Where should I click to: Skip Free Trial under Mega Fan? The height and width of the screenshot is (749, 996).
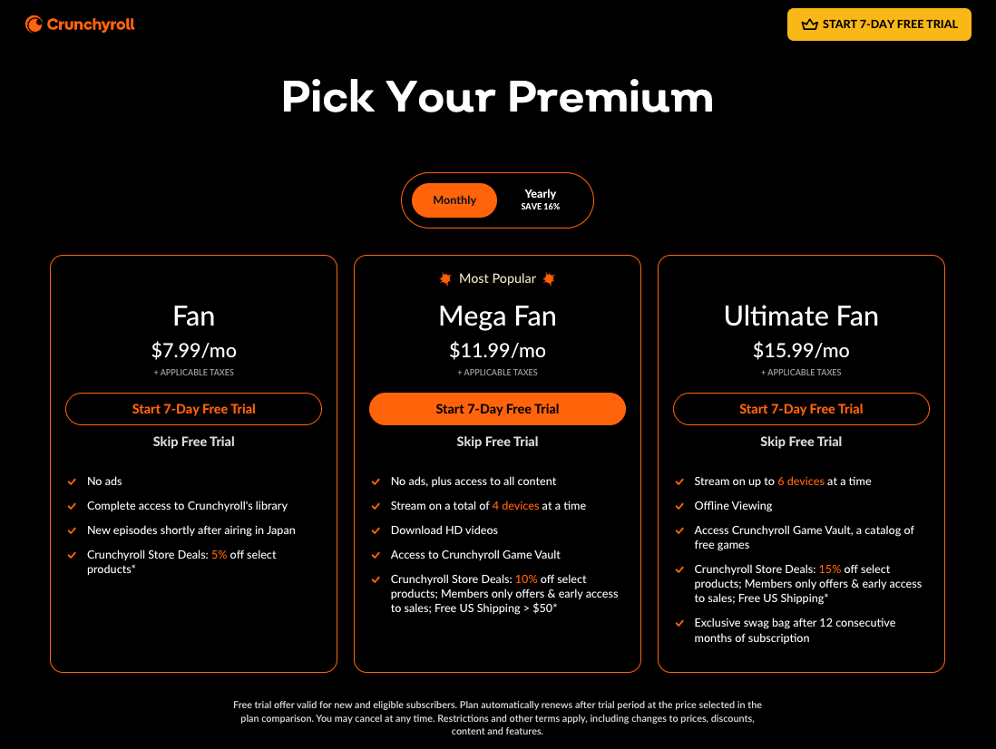pos(497,442)
